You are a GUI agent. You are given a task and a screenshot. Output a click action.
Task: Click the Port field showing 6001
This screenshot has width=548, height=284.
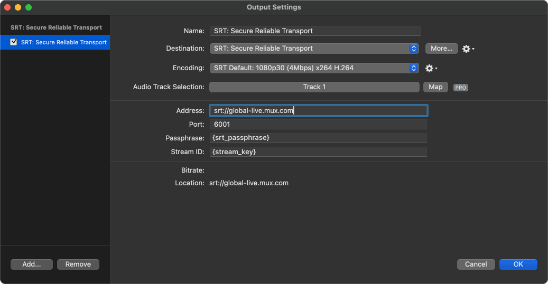(318, 125)
